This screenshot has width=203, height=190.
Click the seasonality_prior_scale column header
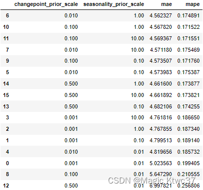[113, 4]
